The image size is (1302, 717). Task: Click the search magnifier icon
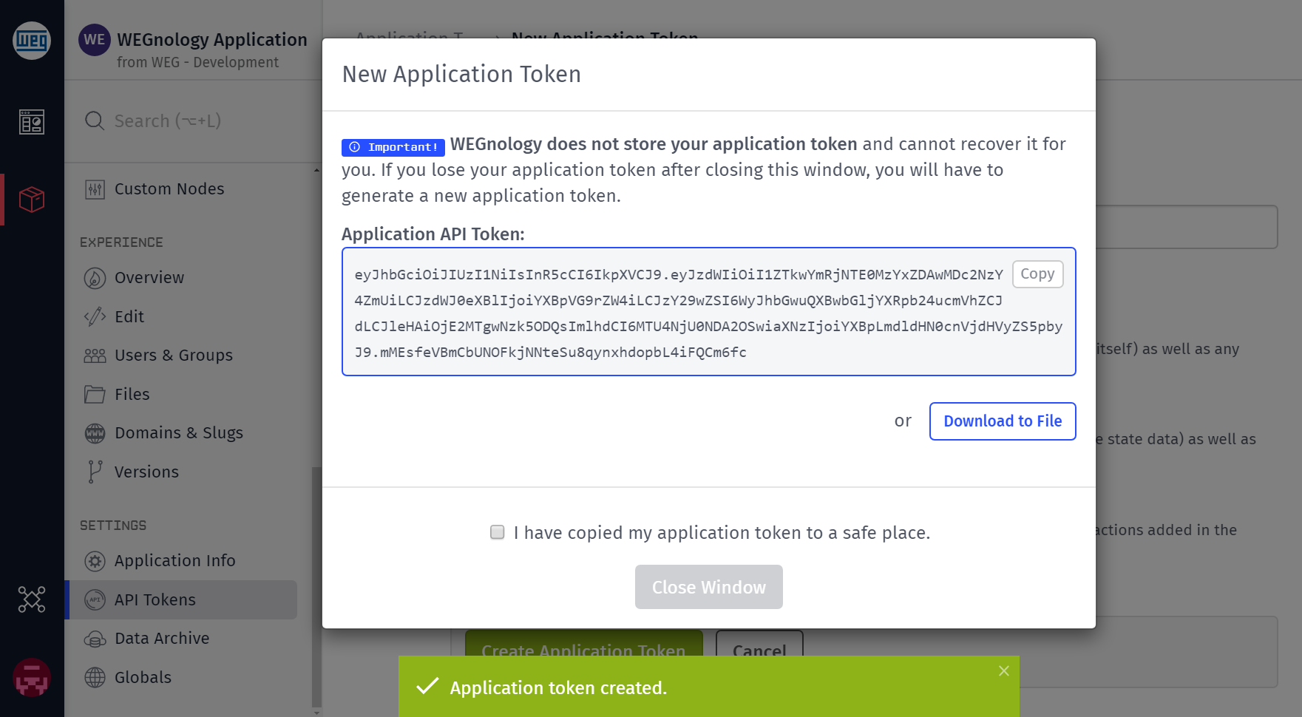tap(95, 120)
